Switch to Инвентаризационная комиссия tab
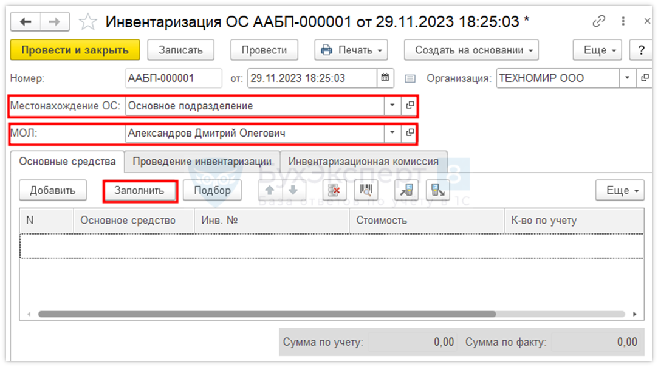Viewport: 658px width, 367px height. click(363, 162)
